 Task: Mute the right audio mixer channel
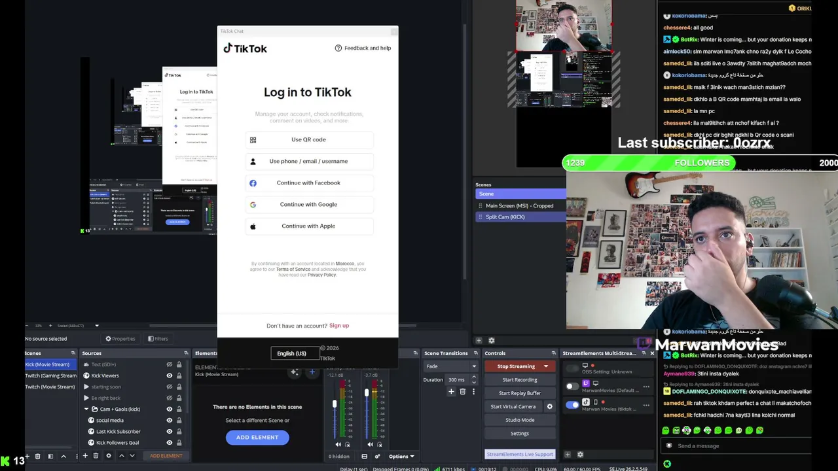pos(371,445)
